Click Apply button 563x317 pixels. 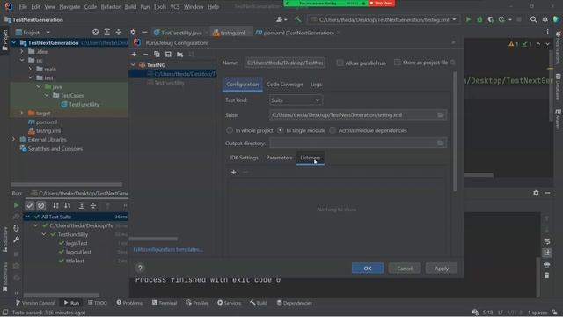442,269
